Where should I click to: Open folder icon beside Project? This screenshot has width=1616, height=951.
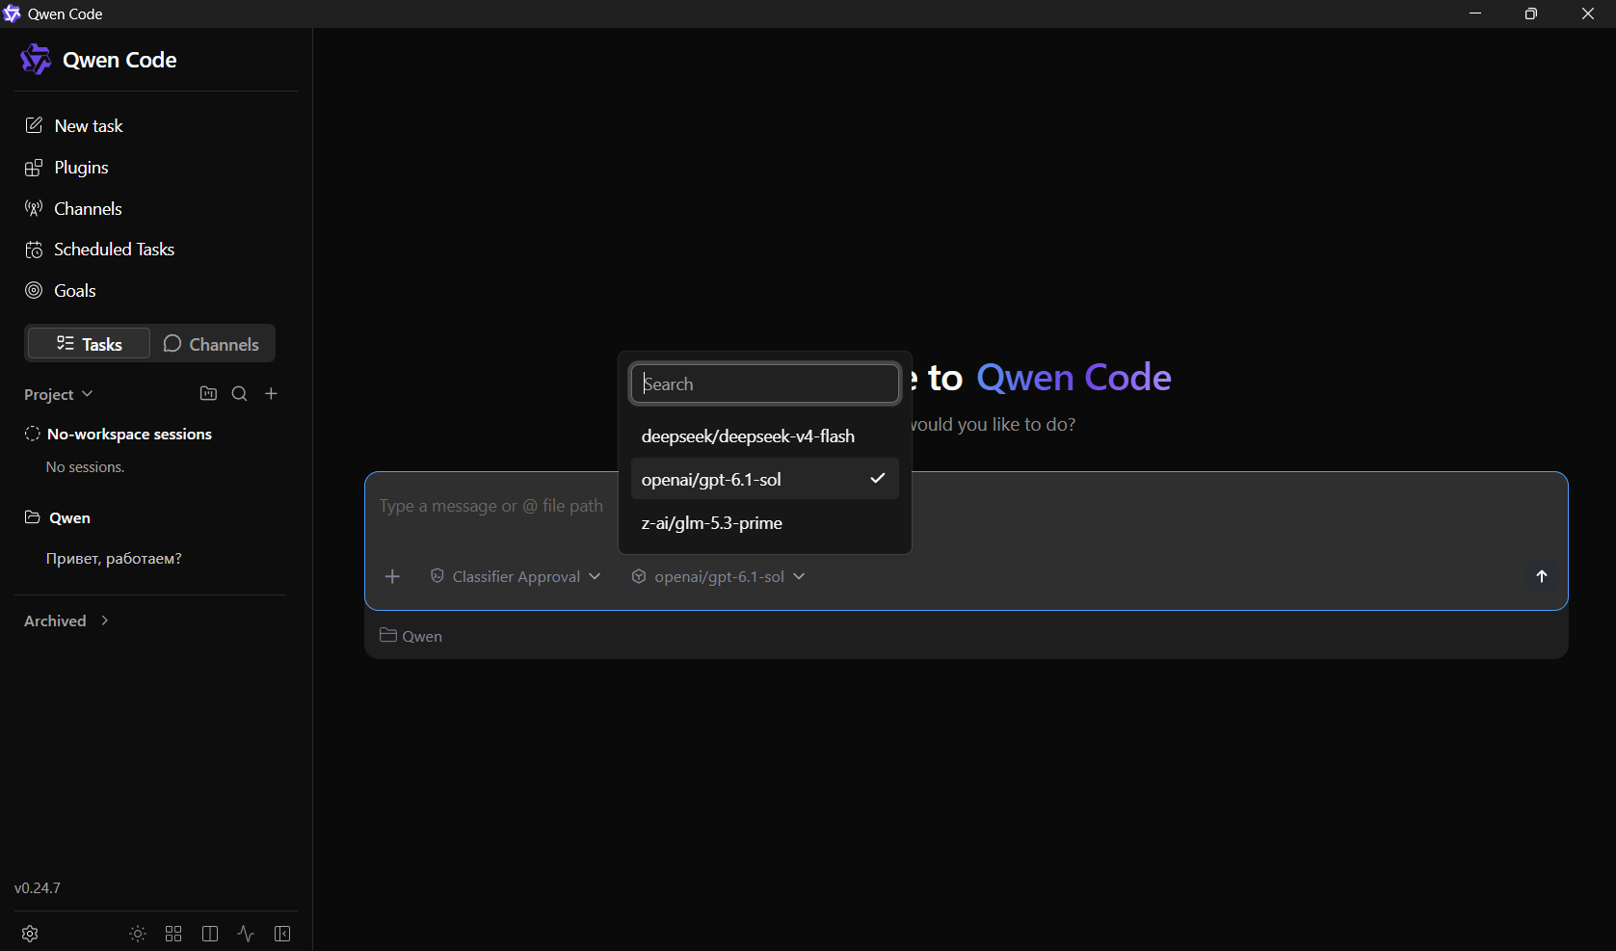coord(208,393)
